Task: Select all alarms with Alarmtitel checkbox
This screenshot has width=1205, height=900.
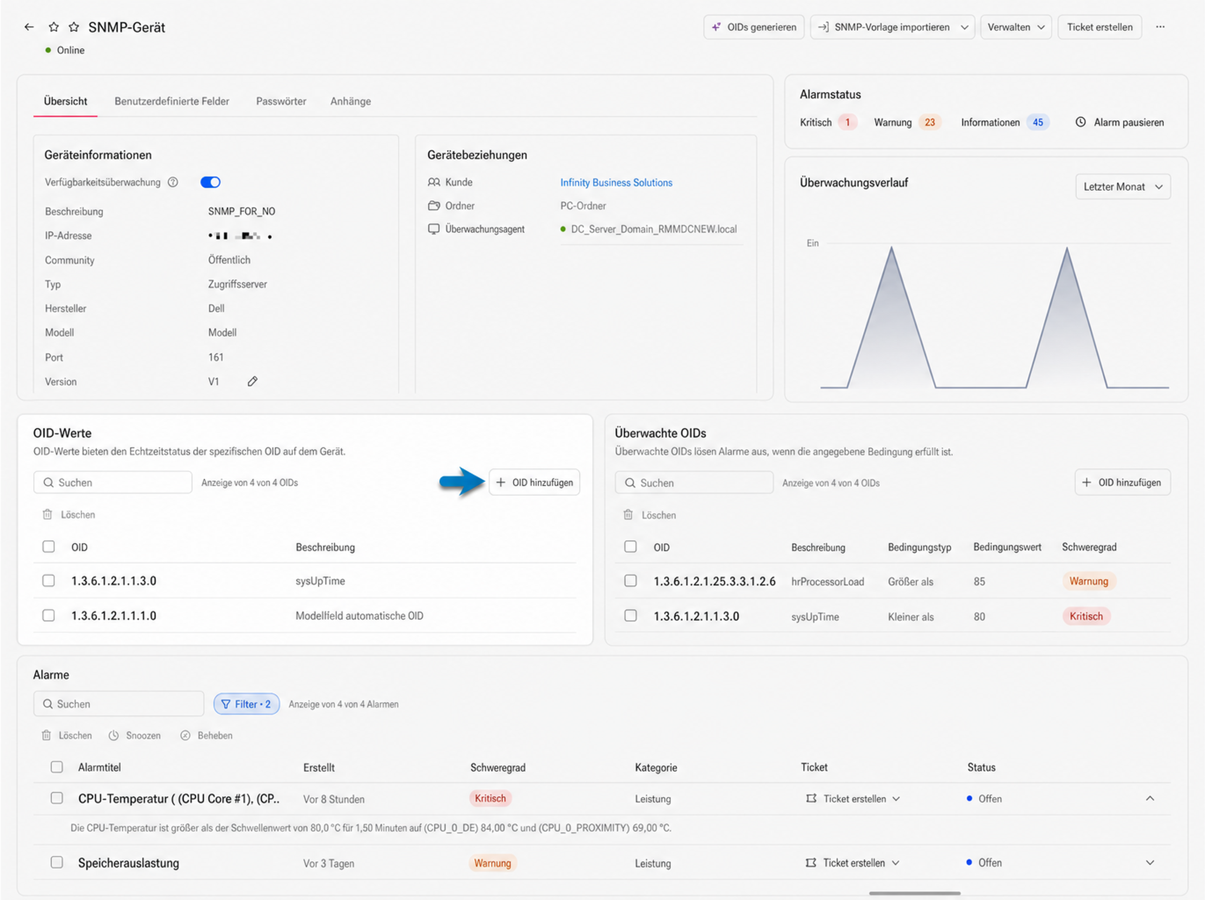Action: tap(57, 767)
